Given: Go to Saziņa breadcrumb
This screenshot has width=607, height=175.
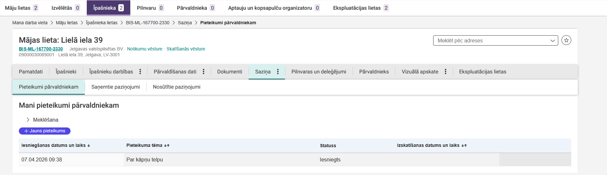Looking at the screenshot, I should (185, 23).
